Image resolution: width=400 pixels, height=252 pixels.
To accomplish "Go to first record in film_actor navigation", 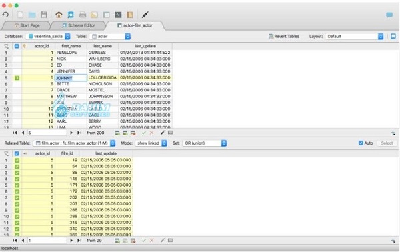I will point(15,240).
